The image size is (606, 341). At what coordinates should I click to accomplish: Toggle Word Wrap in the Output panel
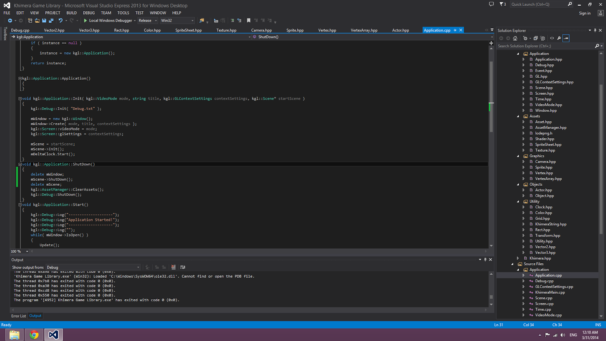point(183,267)
